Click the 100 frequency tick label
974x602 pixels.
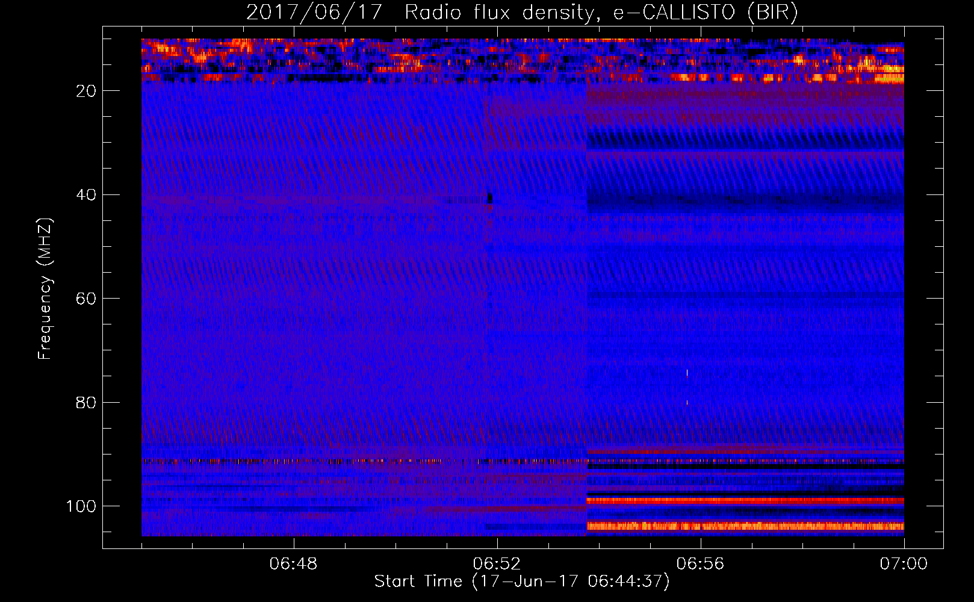81,506
